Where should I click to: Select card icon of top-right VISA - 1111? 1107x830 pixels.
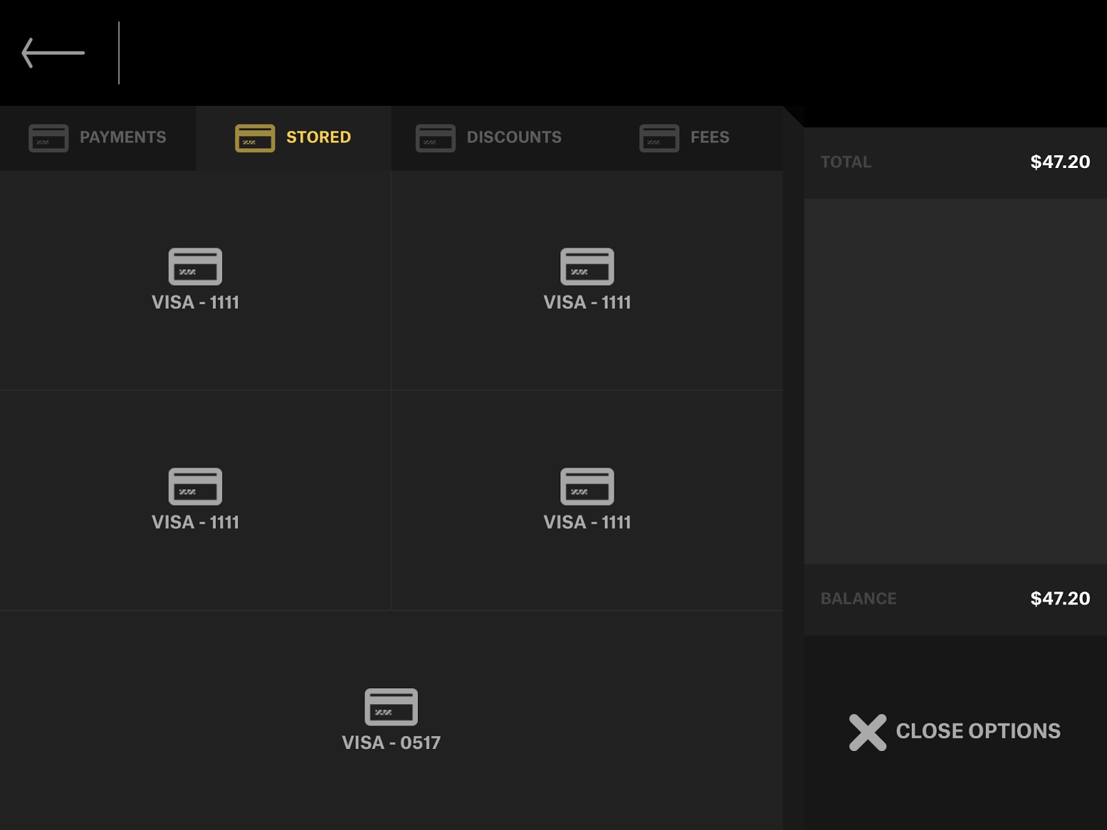[x=587, y=266]
